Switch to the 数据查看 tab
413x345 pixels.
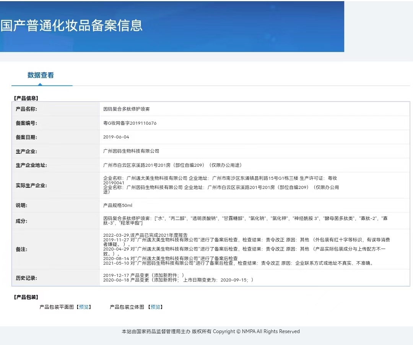pyautogui.click(x=40, y=75)
